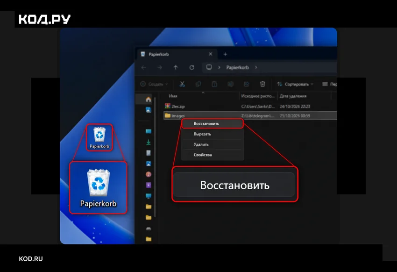The height and width of the screenshot is (272, 397).
Task: Click the Copy icon in the toolbar
Action: click(x=198, y=84)
